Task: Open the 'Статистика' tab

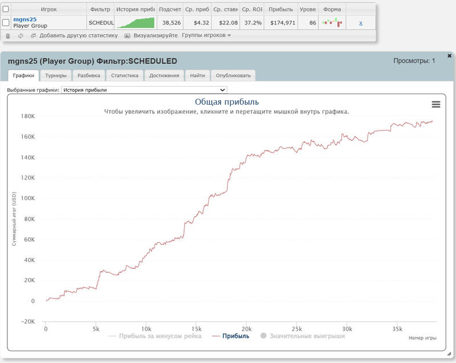Action: pos(125,75)
